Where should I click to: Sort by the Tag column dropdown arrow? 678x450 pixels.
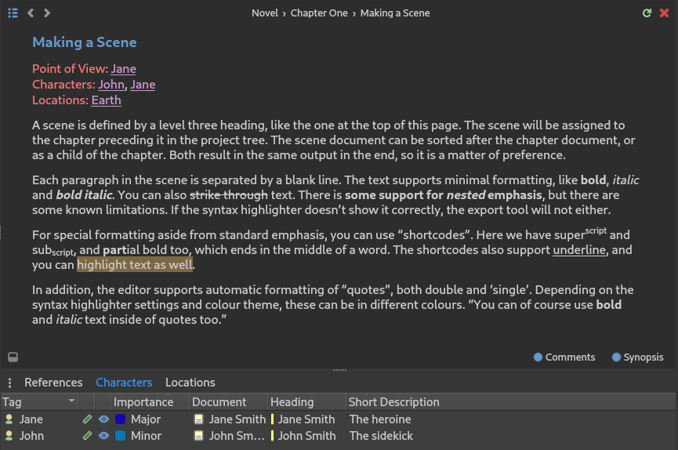[72, 401]
